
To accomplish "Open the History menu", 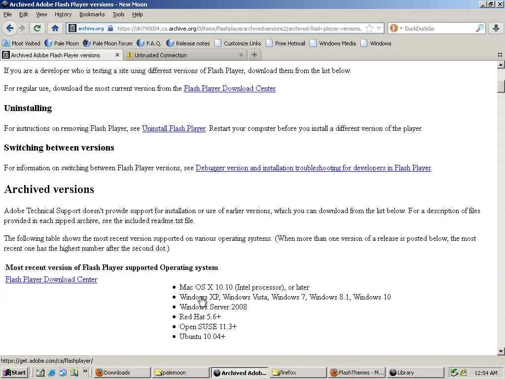I will click(63, 14).
